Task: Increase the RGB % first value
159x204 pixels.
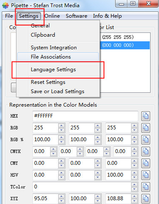Action: click(62, 137)
